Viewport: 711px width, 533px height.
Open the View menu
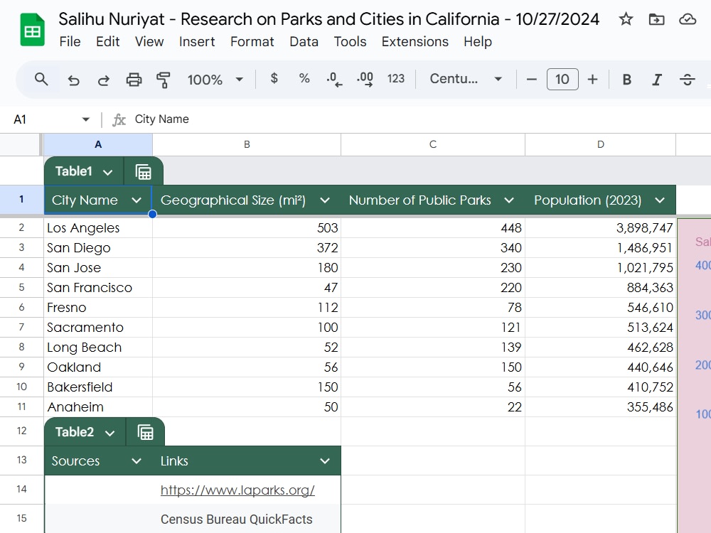(x=149, y=42)
